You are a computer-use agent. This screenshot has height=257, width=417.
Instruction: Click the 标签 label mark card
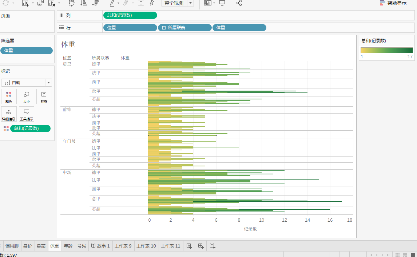click(44, 96)
